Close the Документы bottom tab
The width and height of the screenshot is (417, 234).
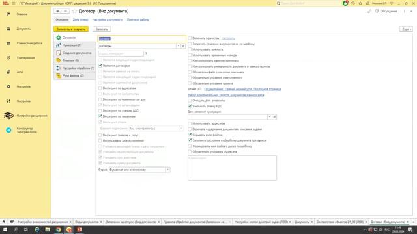(x=311, y=222)
